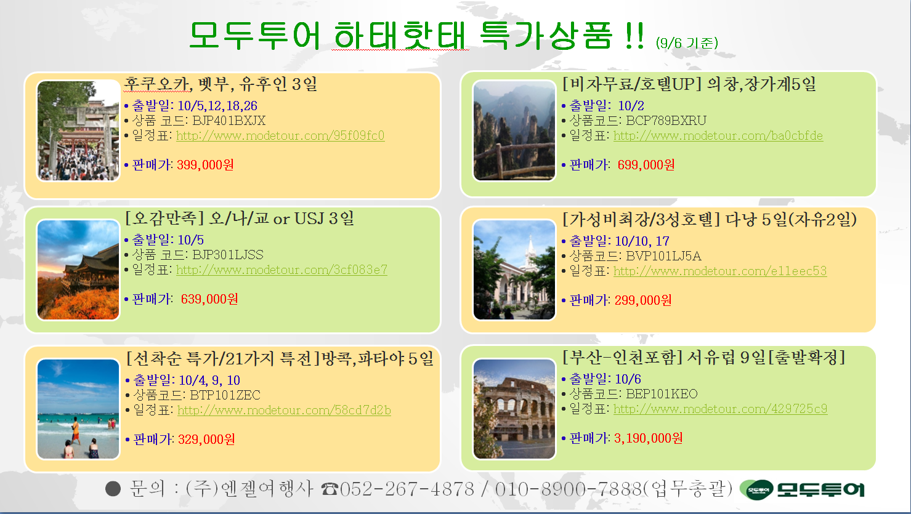The width and height of the screenshot is (911, 514).
Task: Click departure date 10/6
Action: [x=628, y=379]
